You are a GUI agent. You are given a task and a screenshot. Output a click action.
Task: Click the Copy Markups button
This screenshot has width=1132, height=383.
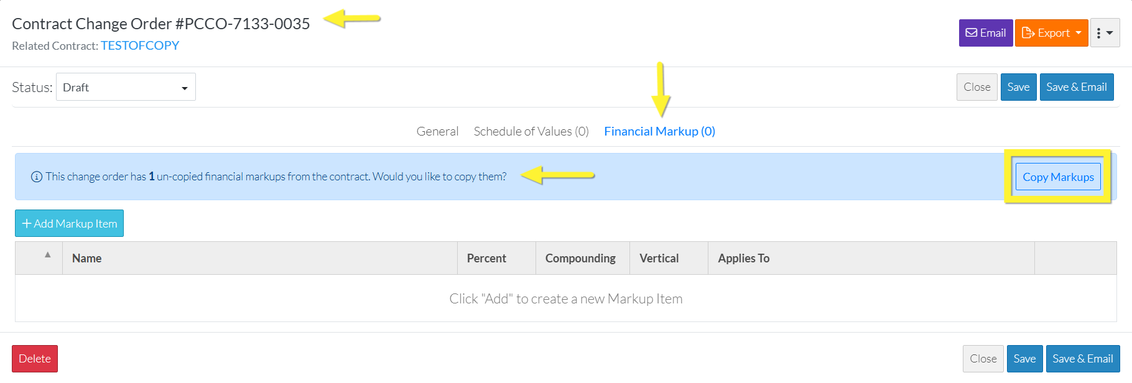coord(1058,177)
